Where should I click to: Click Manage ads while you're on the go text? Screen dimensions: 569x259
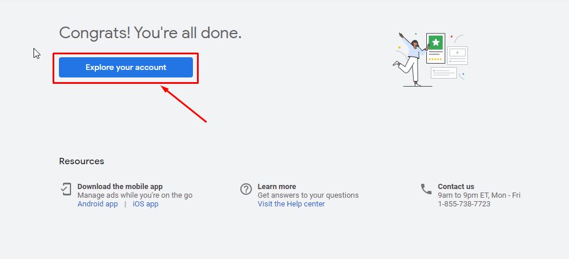pos(135,195)
